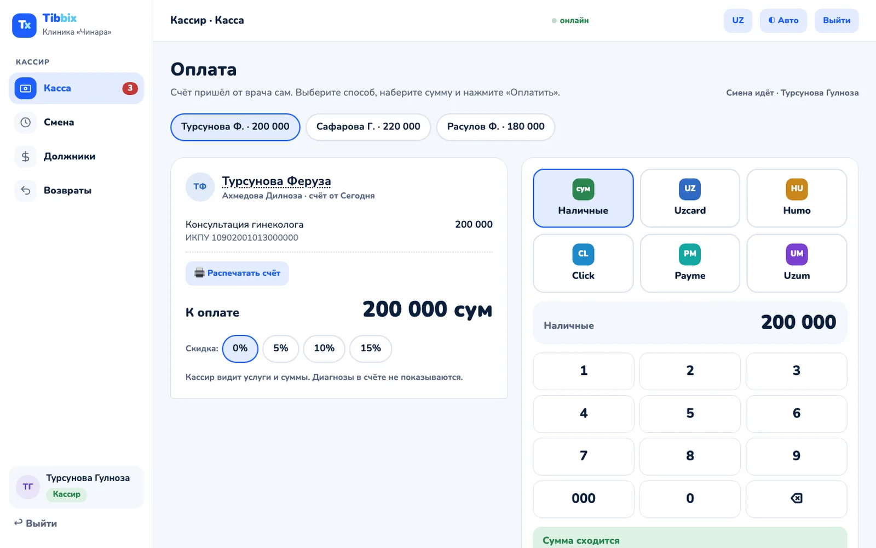876x548 pixels.
Task: Toggle the Авто theme mode button
Action: pos(783,20)
